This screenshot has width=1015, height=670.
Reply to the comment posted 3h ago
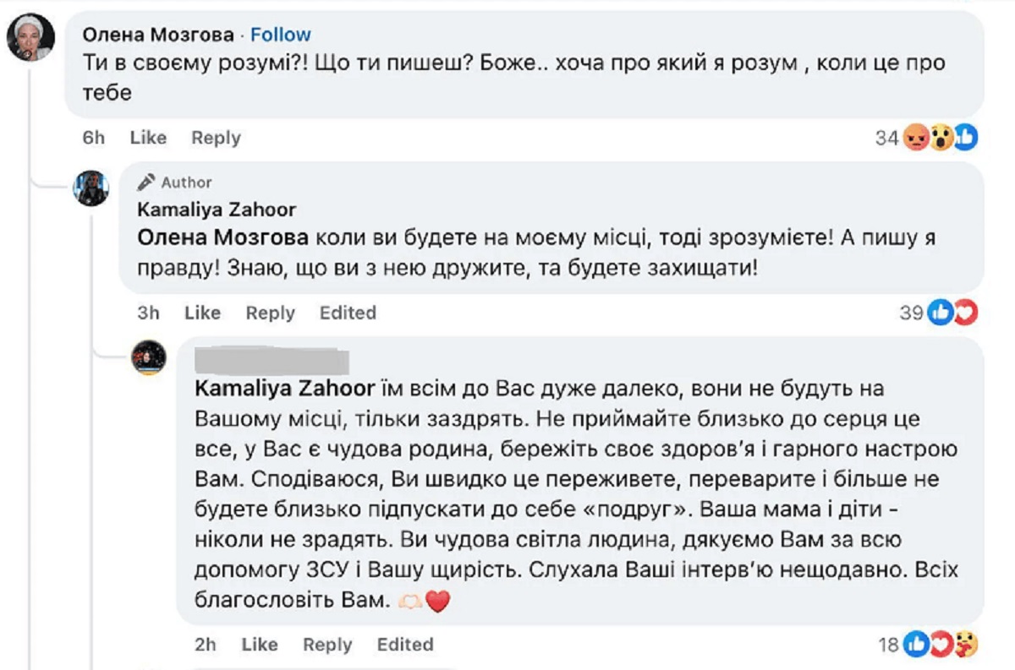coord(270,313)
